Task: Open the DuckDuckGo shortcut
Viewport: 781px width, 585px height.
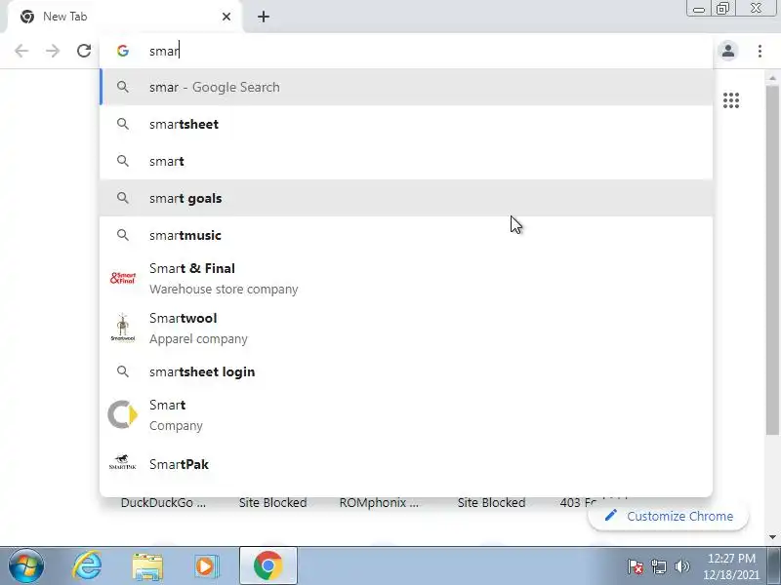Action: pos(163,502)
